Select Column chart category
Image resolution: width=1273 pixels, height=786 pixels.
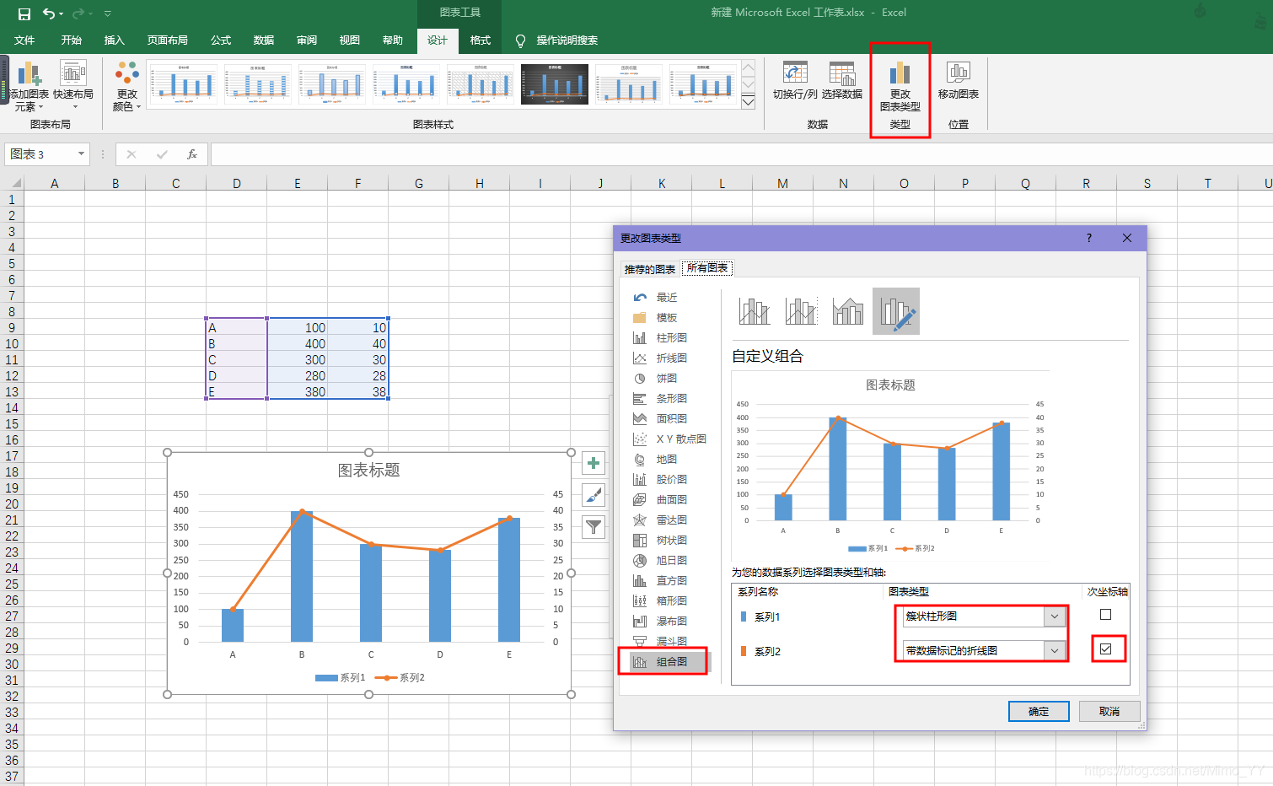pyautogui.click(x=671, y=338)
